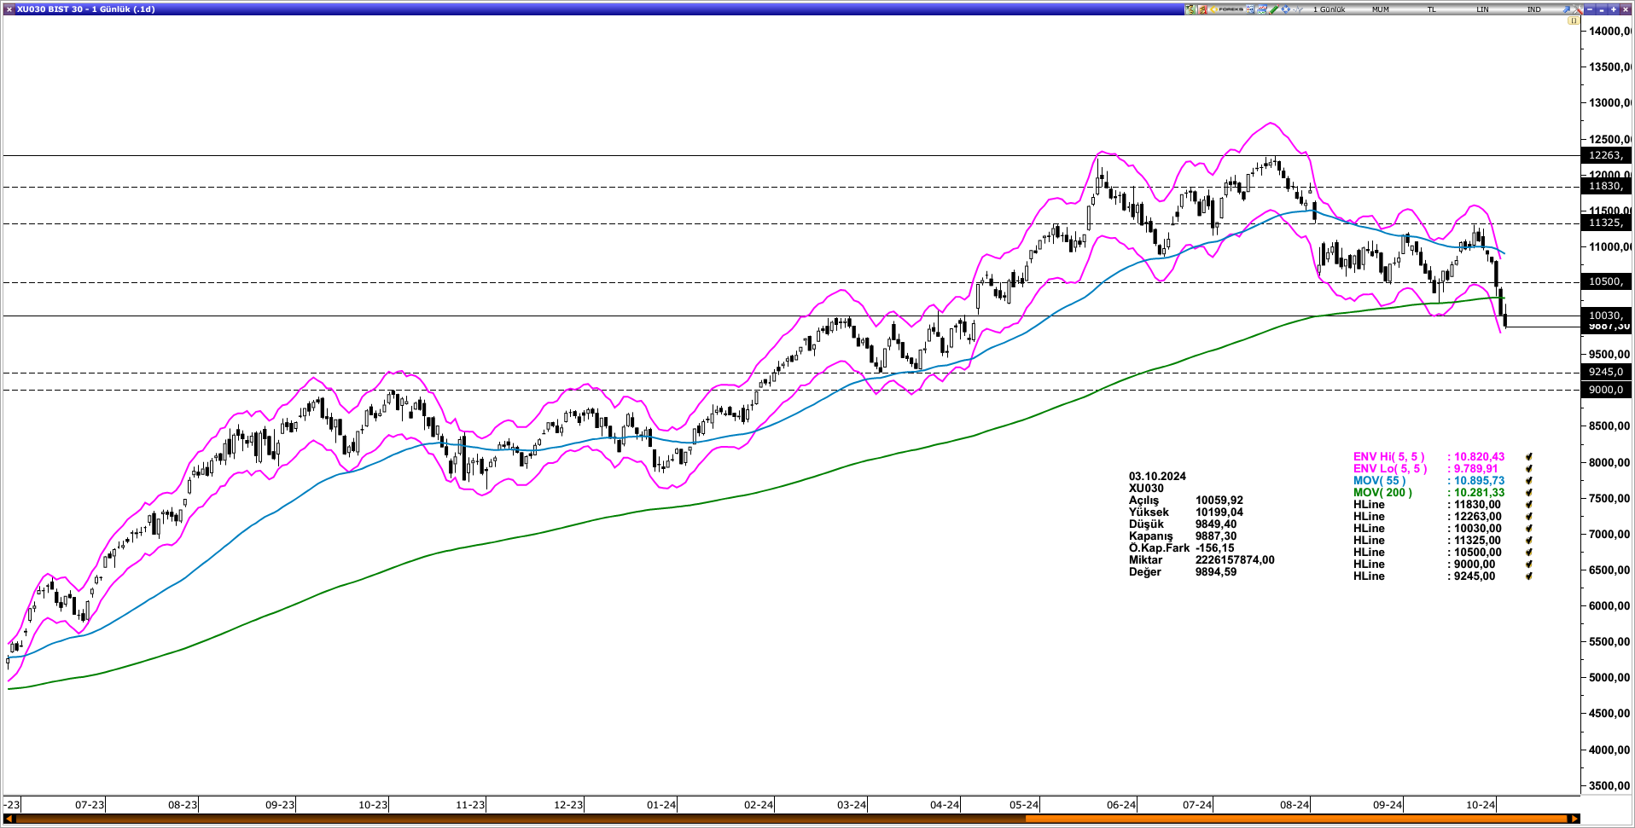Select the 10500 price label on axis
This screenshot has height=828, width=1635.
click(x=1606, y=281)
